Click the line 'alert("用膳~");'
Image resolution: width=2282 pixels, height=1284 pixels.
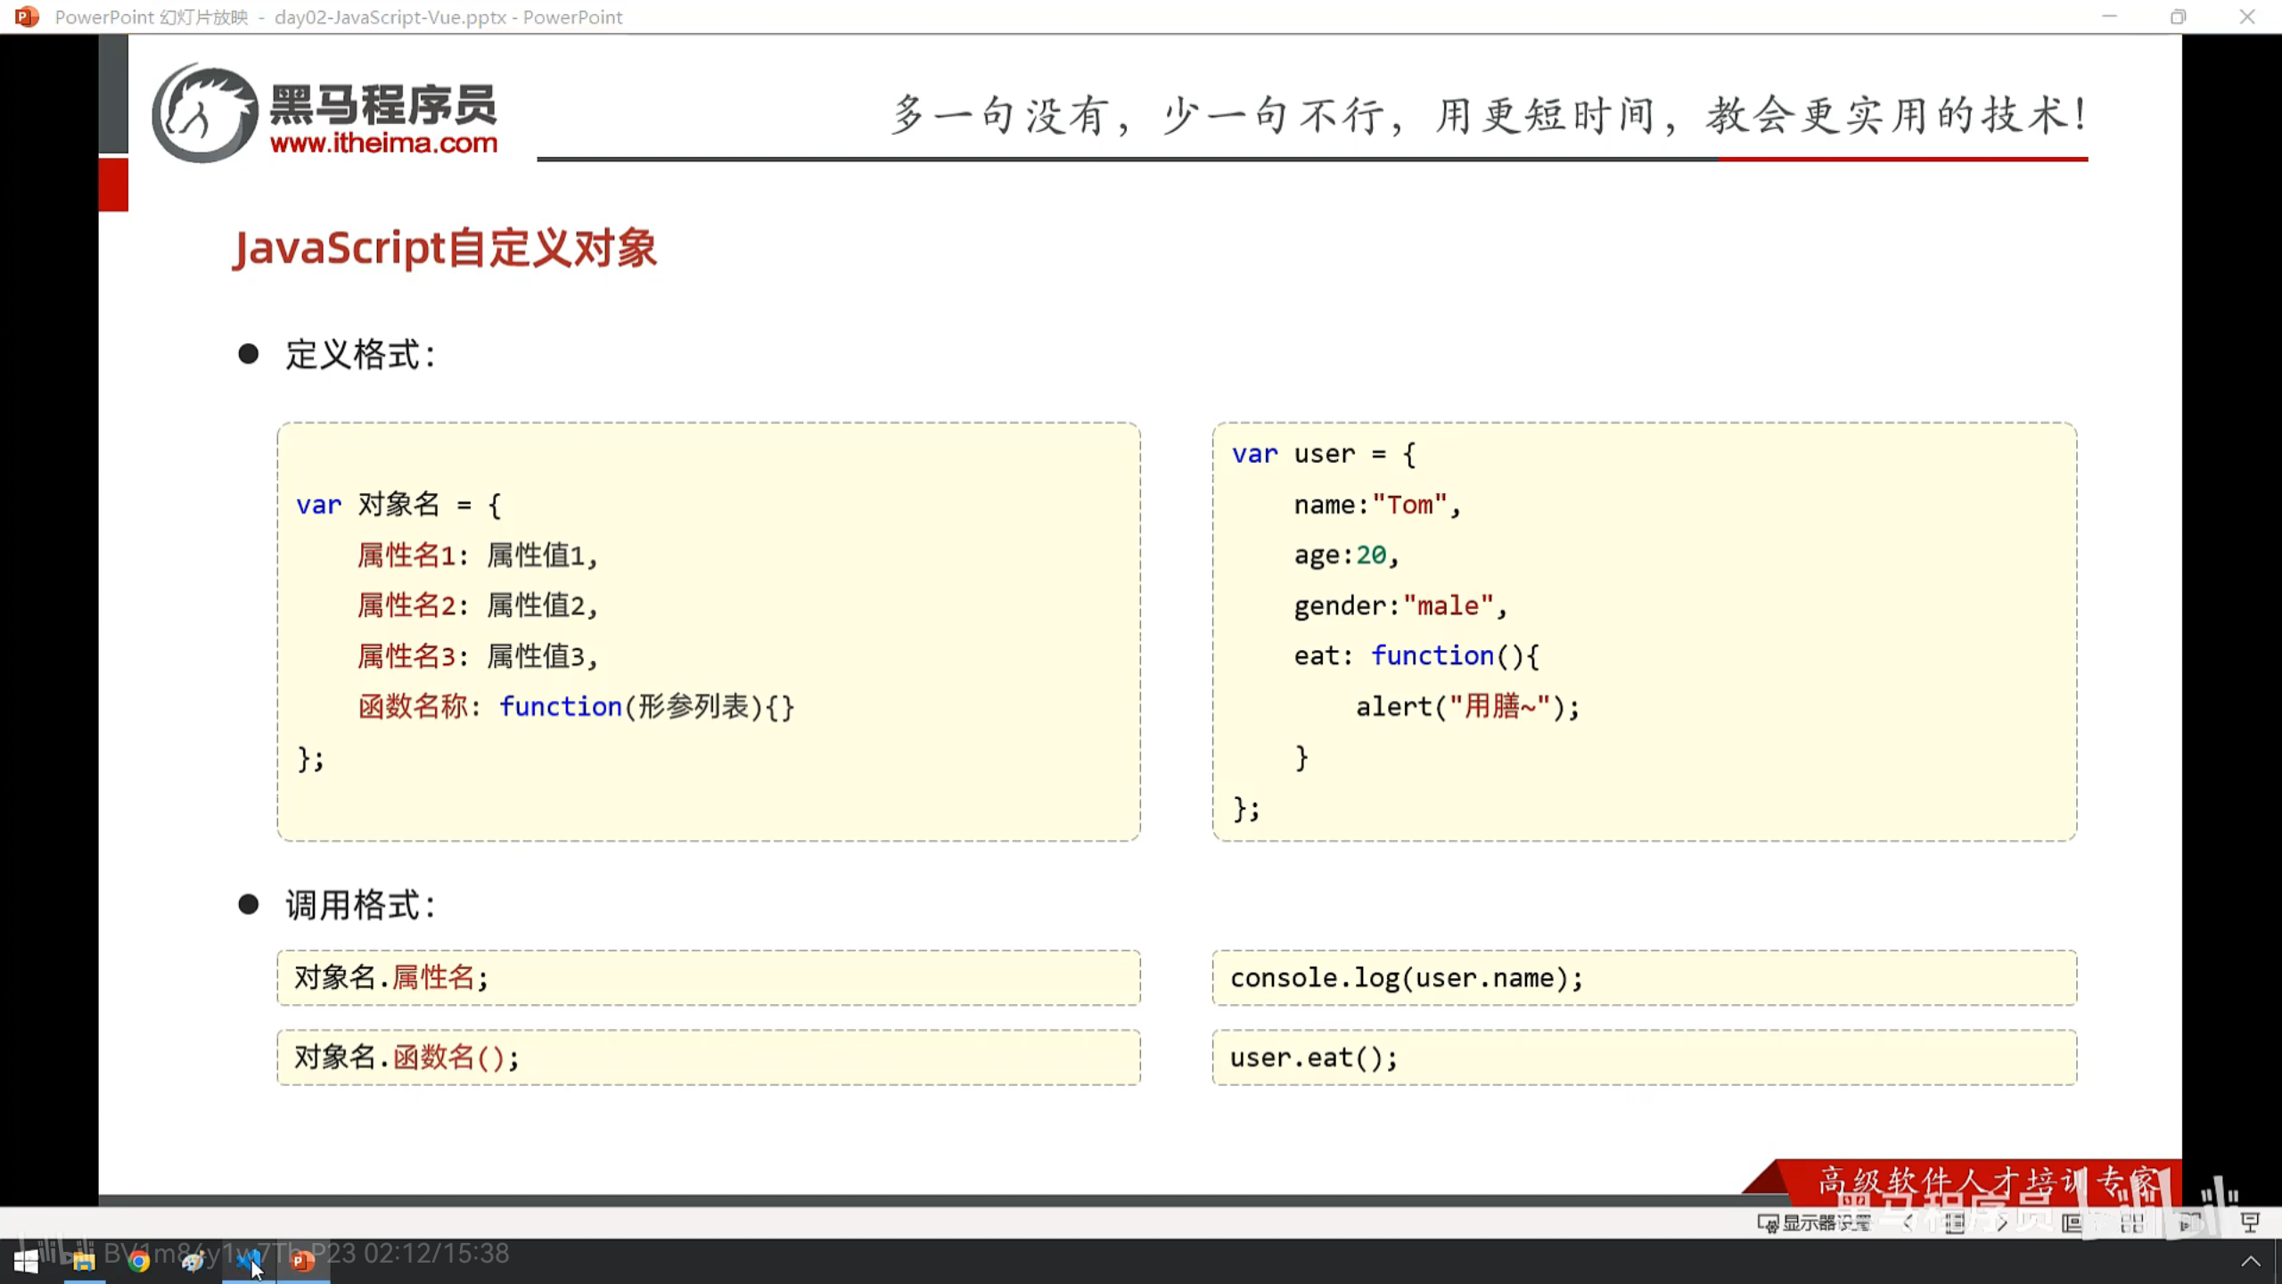click(1467, 706)
